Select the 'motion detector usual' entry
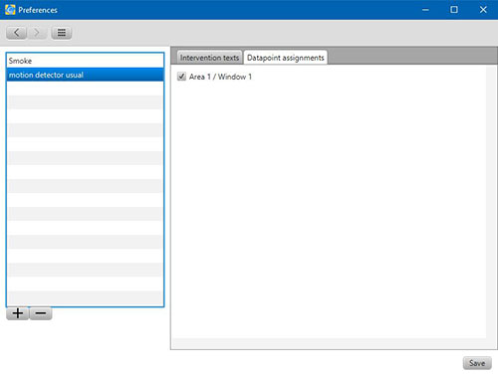The width and height of the screenshot is (498, 376). click(85, 75)
